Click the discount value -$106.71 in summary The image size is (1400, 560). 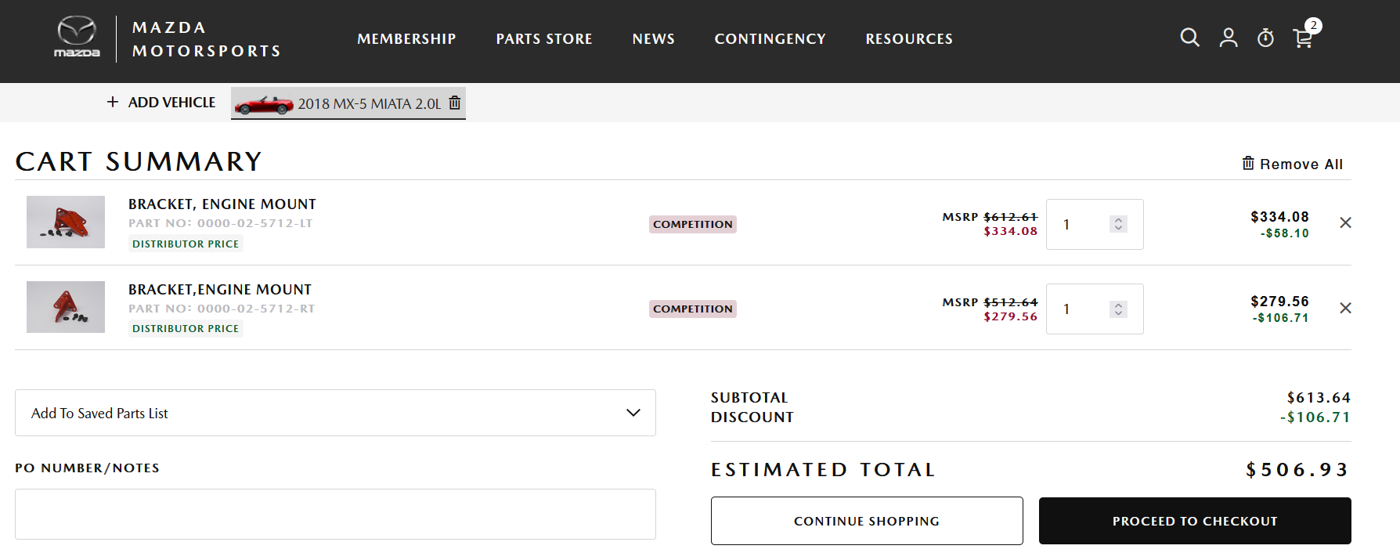[x=1315, y=417]
